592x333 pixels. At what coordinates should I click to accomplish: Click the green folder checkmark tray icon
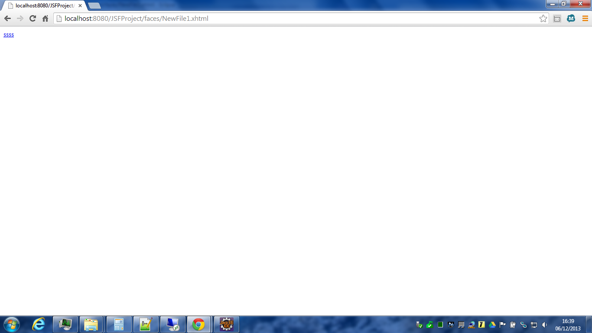click(429, 325)
